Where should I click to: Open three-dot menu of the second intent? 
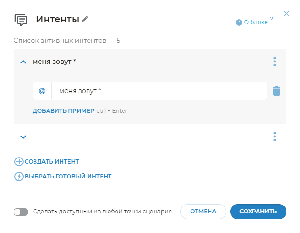point(275,137)
